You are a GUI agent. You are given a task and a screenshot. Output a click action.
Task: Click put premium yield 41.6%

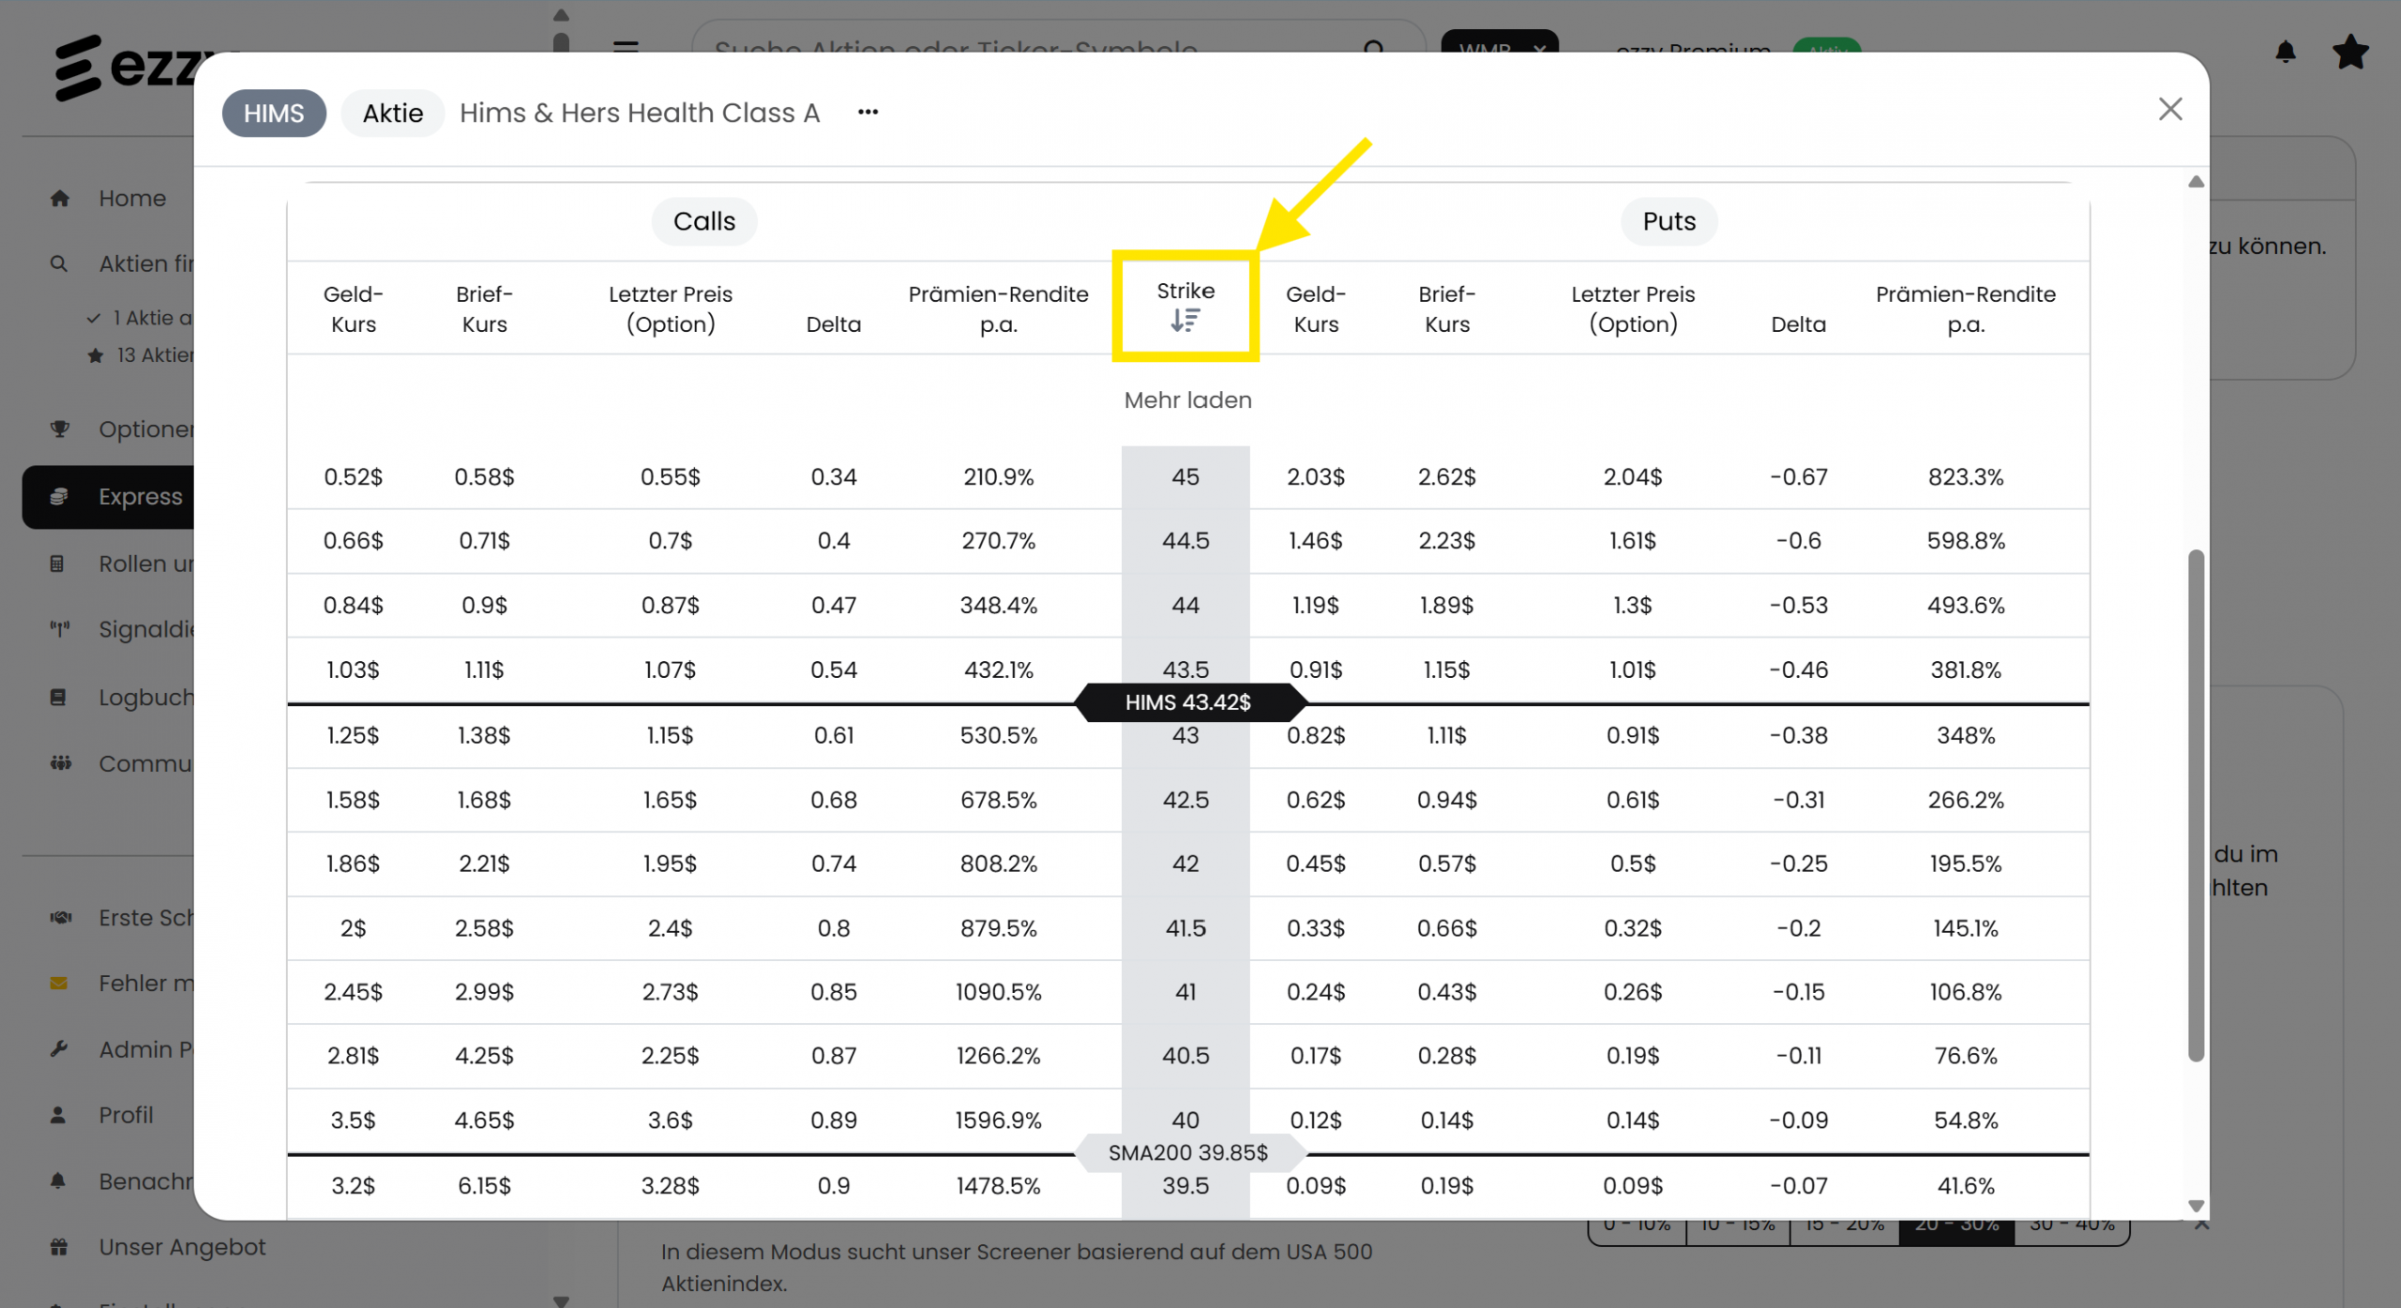tap(1965, 1186)
